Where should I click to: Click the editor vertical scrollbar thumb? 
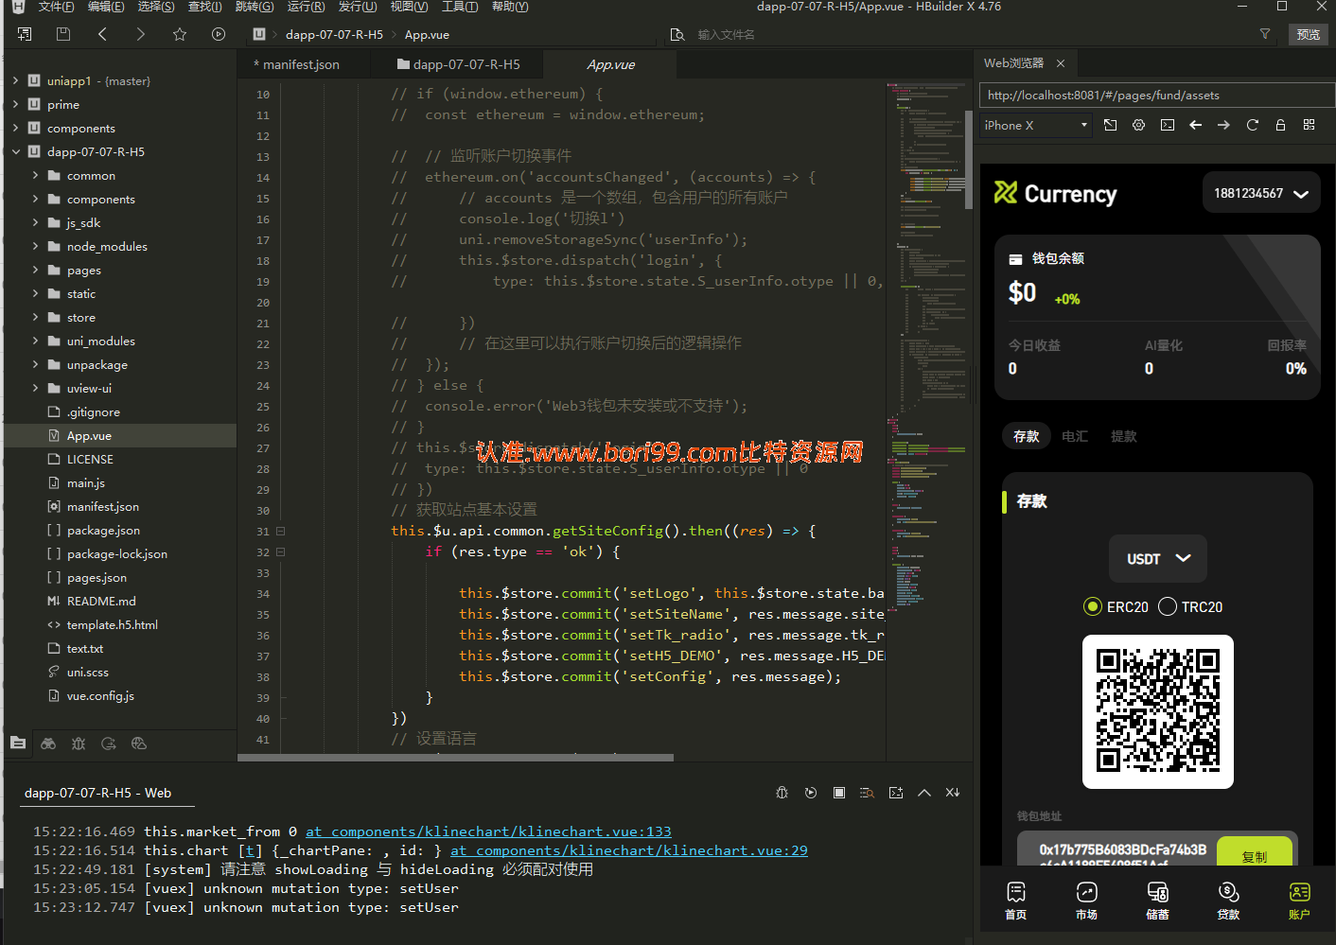click(x=969, y=159)
